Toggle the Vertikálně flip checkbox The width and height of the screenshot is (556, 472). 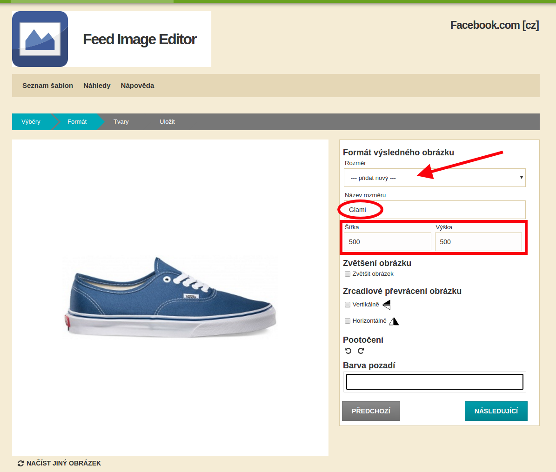[348, 305]
